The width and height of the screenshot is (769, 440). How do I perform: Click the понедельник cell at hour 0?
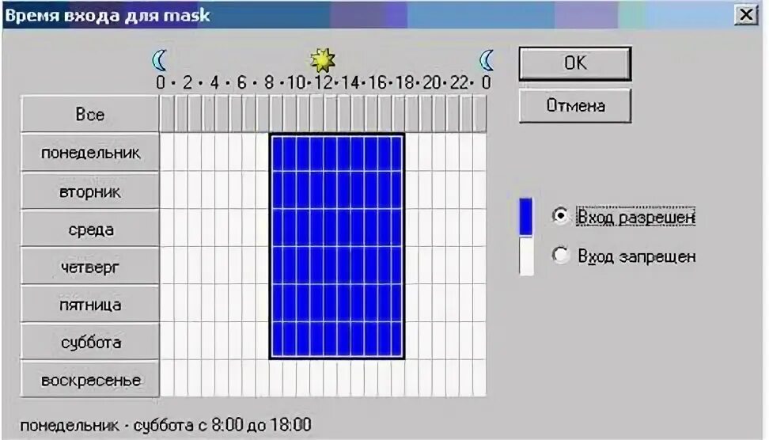tap(167, 152)
